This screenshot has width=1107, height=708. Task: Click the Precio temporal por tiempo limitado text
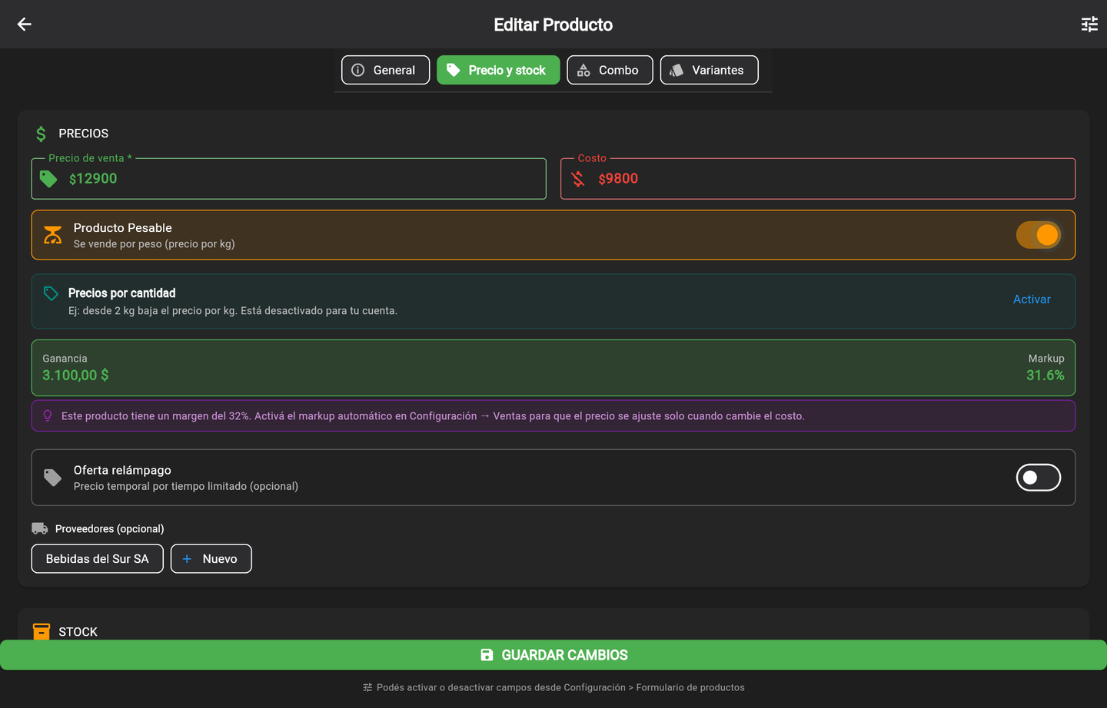tap(186, 486)
